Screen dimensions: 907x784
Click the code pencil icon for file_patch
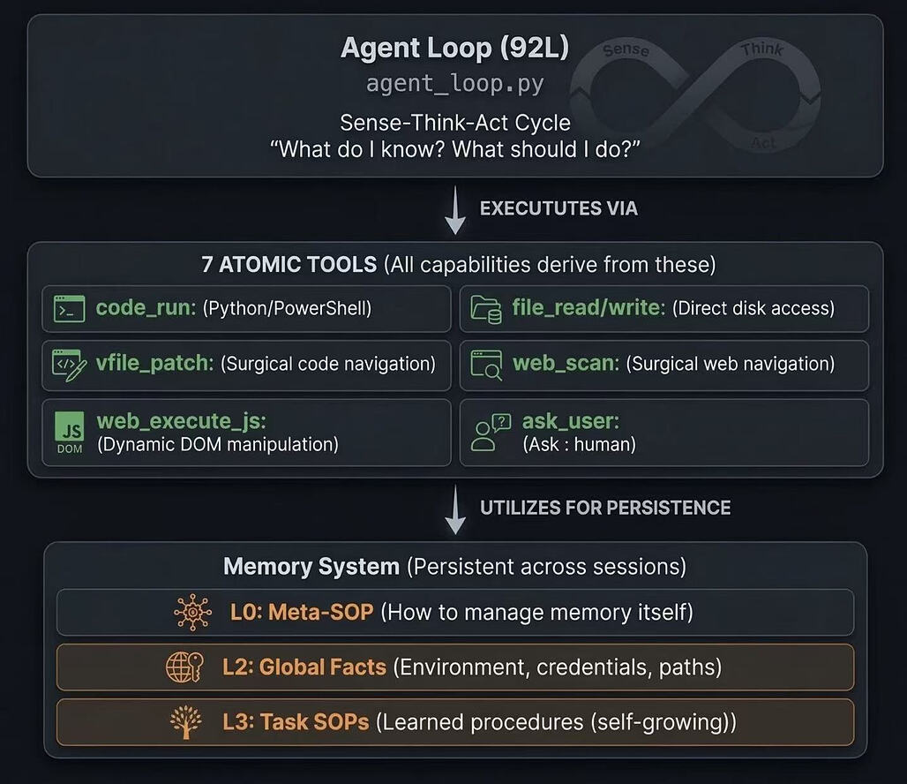coord(70,364)
